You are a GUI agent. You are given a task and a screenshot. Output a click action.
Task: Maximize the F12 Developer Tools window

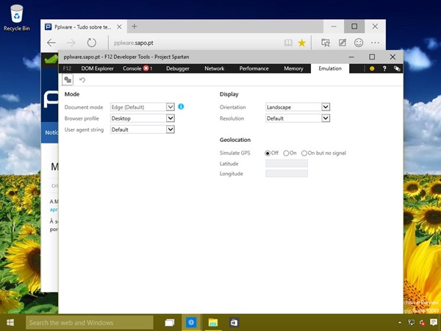coord(372,57)
